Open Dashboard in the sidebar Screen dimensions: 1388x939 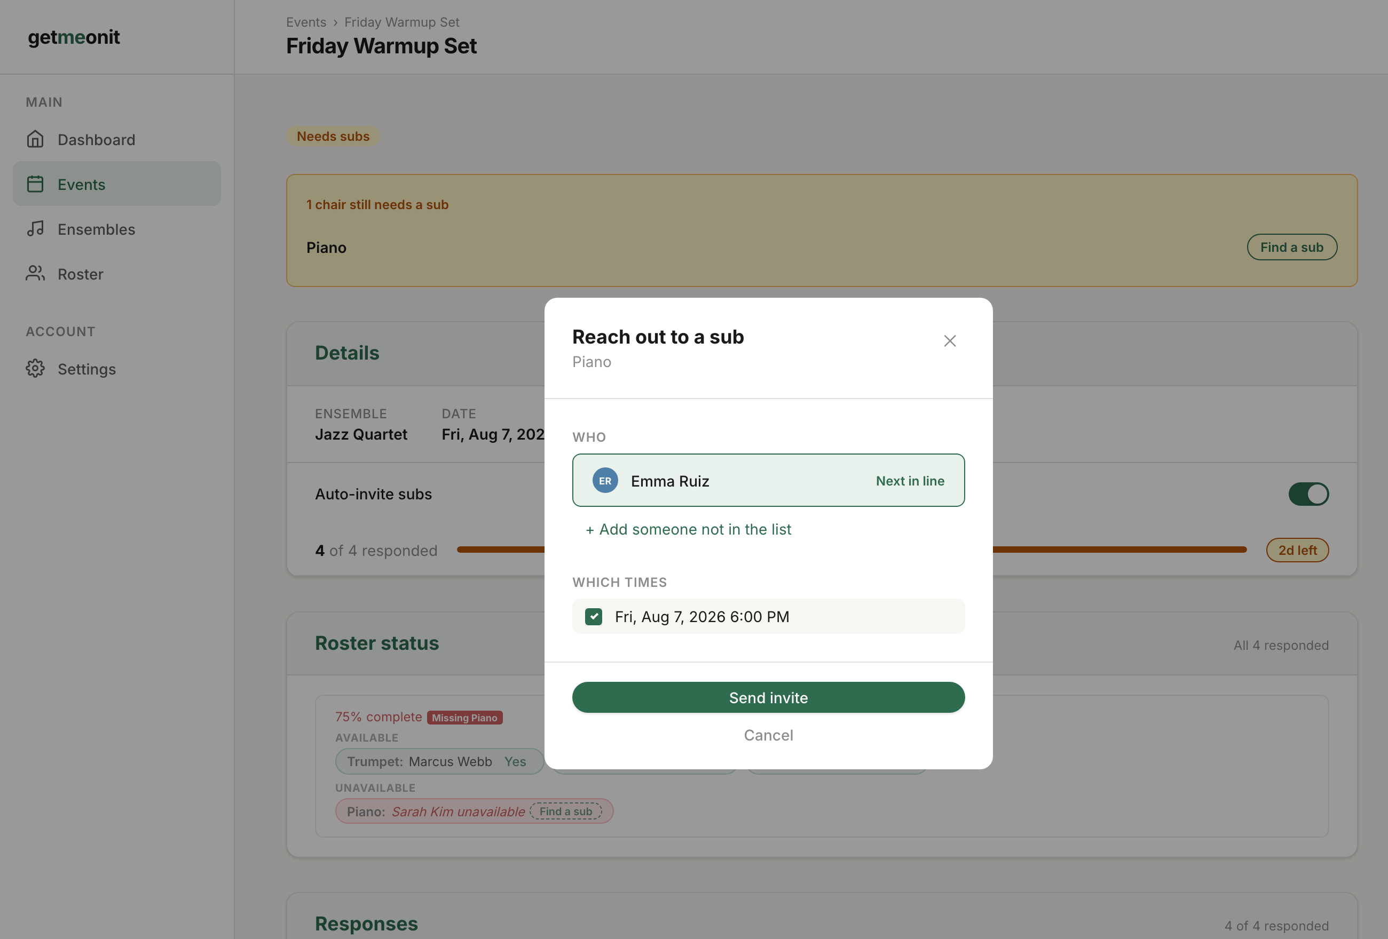(117, 139)
